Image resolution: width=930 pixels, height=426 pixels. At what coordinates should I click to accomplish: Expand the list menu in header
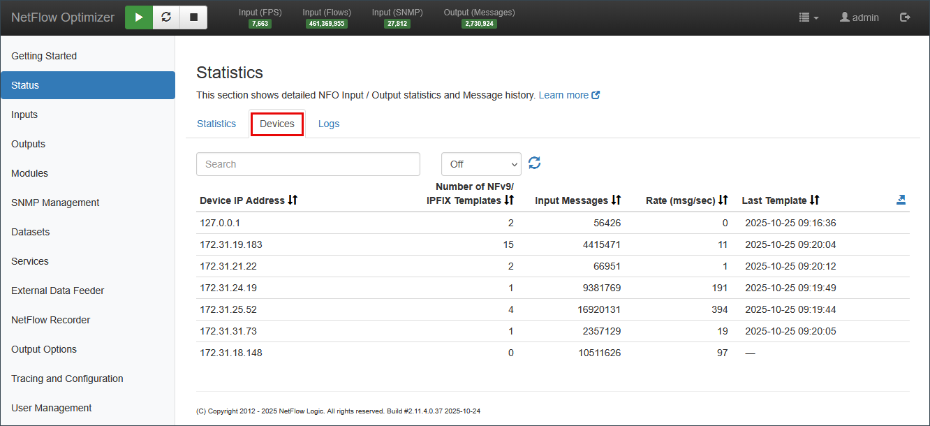click(x=809, y=17)
